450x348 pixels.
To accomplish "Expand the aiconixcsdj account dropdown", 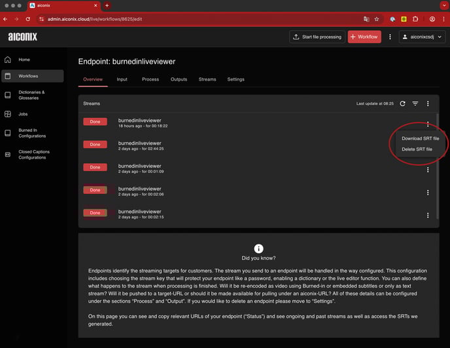I will 422,37.
